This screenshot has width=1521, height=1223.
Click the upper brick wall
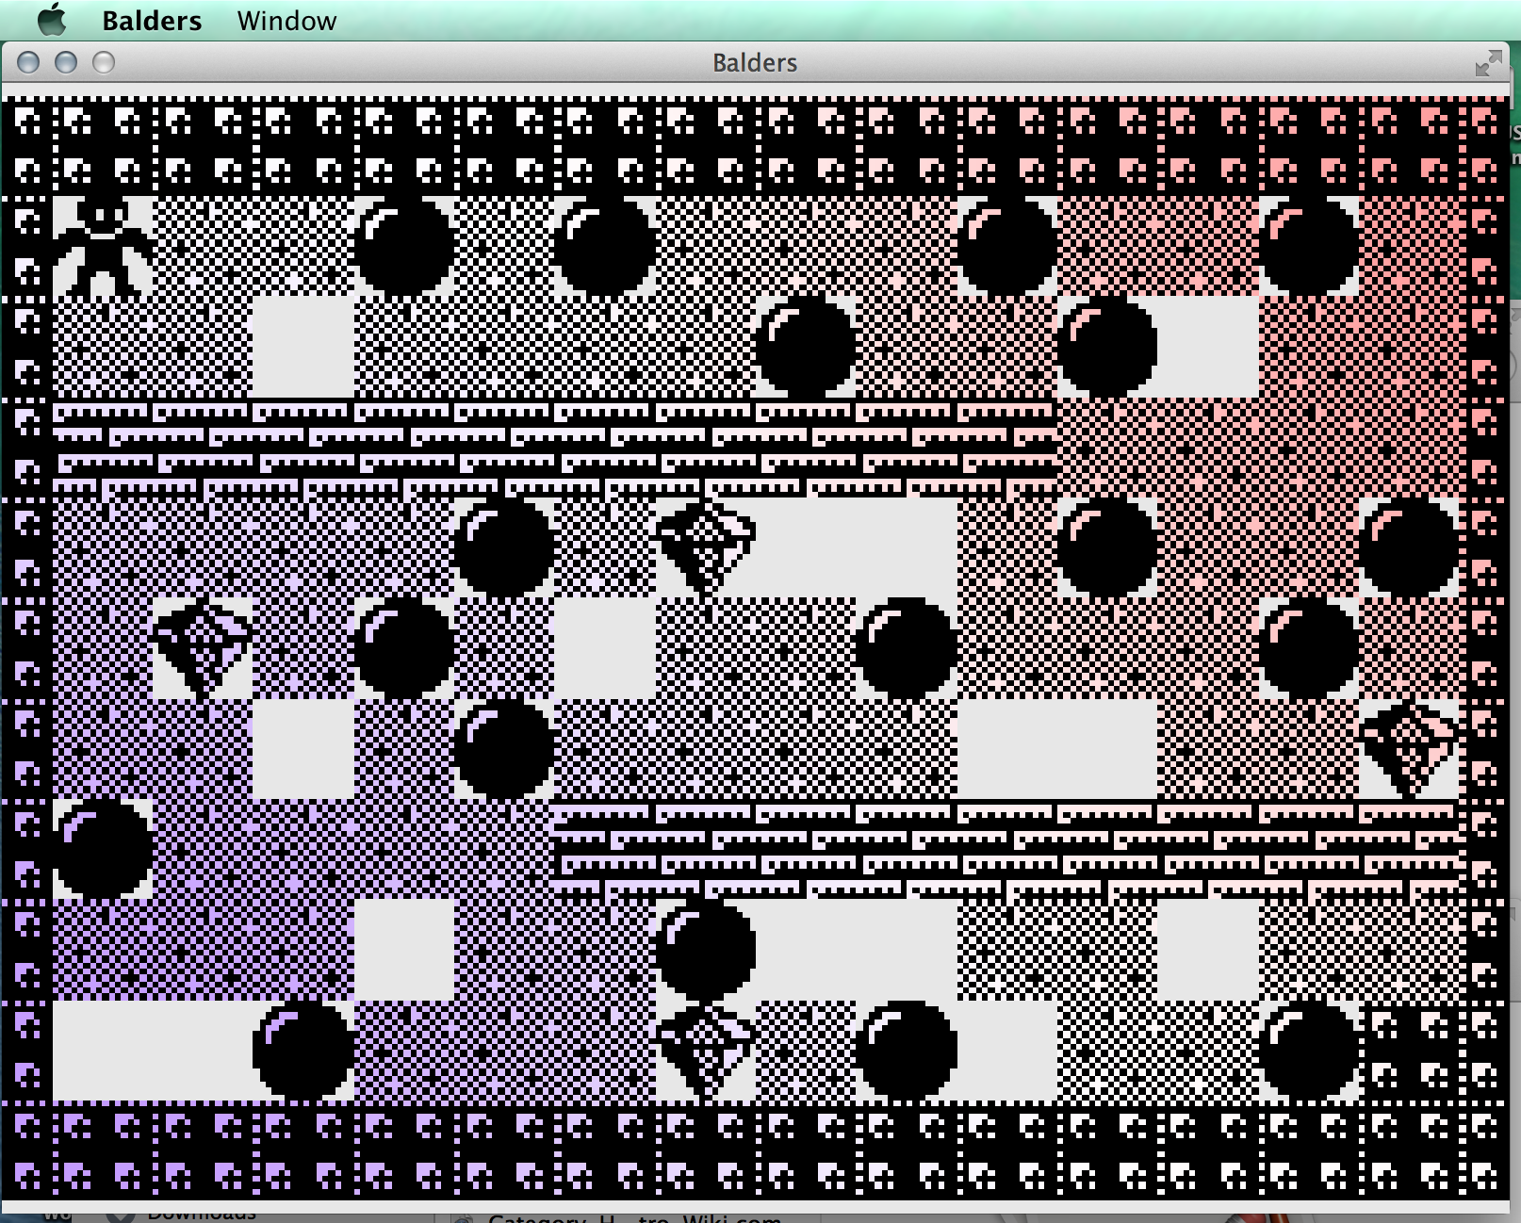556,448
